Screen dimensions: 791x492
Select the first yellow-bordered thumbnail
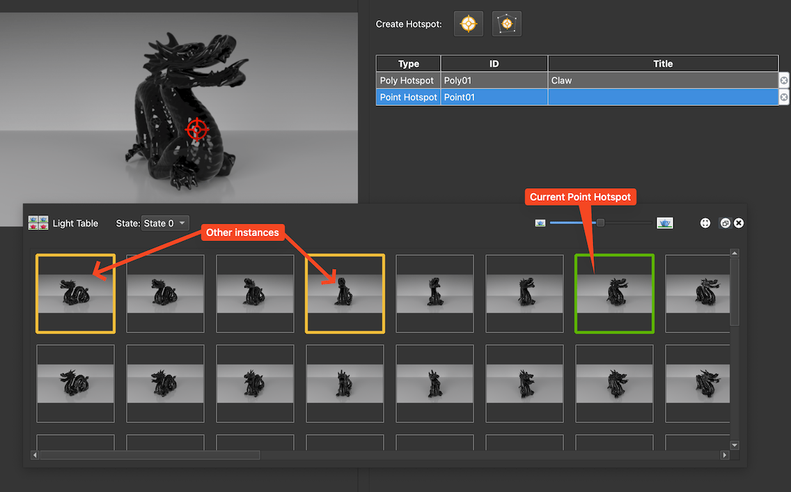tap(75, 293)
